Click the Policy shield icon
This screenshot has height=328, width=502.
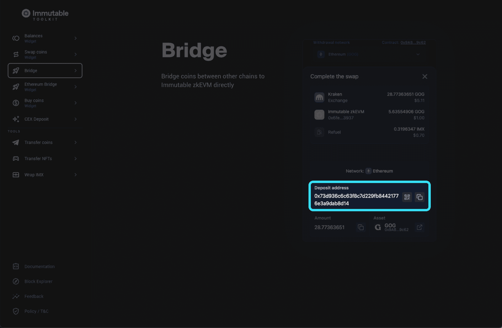tap(16, 311)
